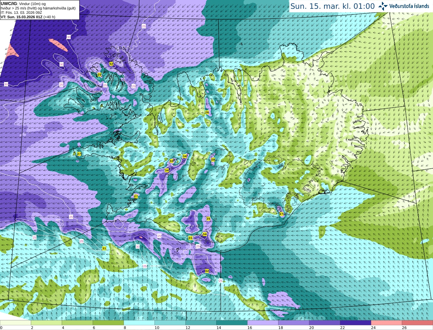
Task: Pick the light cyan legend swatch between 8 and 10
Action: click(139, 323)
